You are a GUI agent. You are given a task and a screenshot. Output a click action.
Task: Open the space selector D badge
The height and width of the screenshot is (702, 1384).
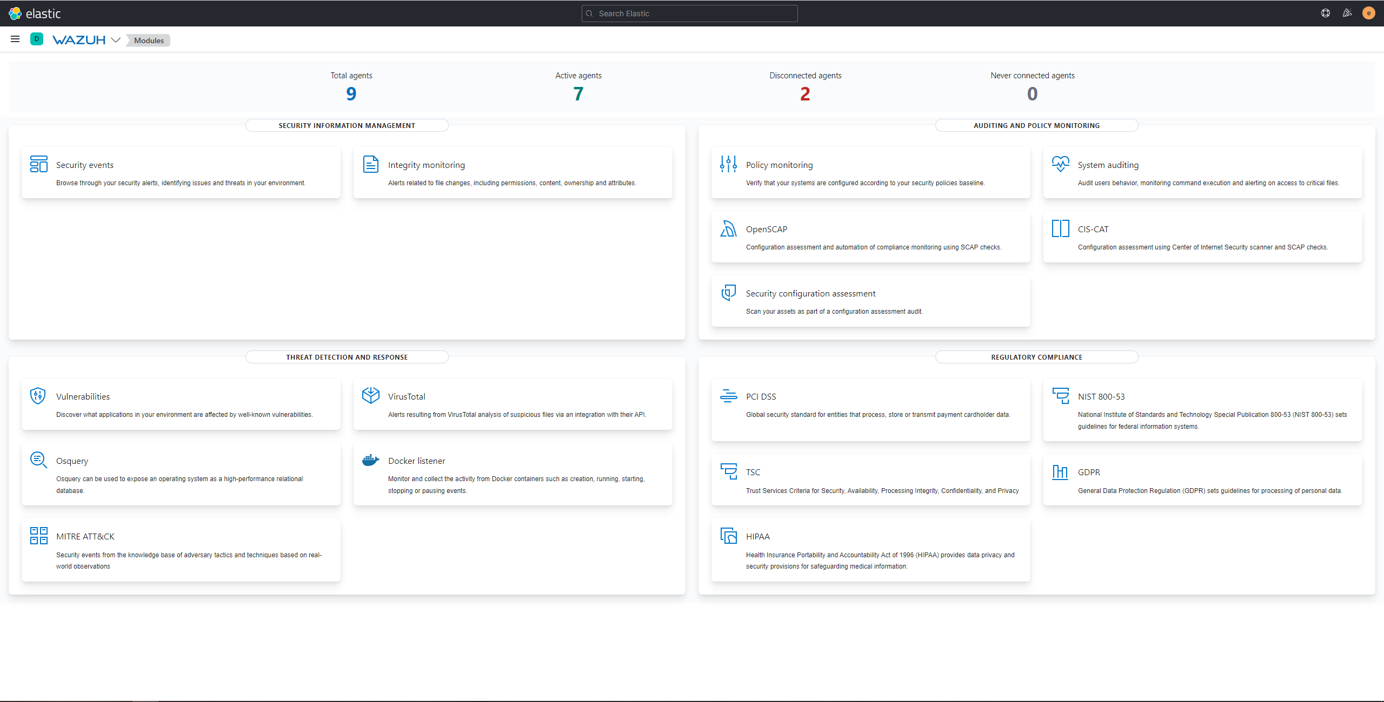coord(37,39)
